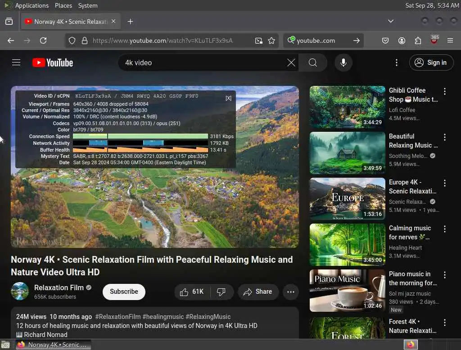Open the System menu
The image size is (461, 350).
point(88,5)
